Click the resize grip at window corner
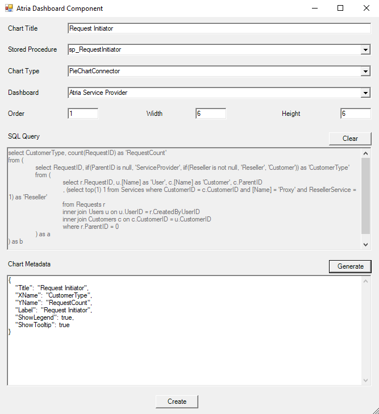Image resolution: width=379 pixels, height=414 pixels. (x=376, y=411)
